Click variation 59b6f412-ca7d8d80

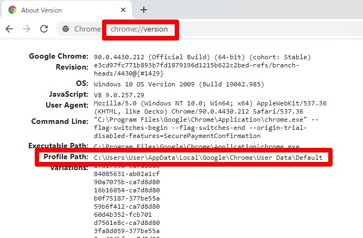tap(127, 206)
